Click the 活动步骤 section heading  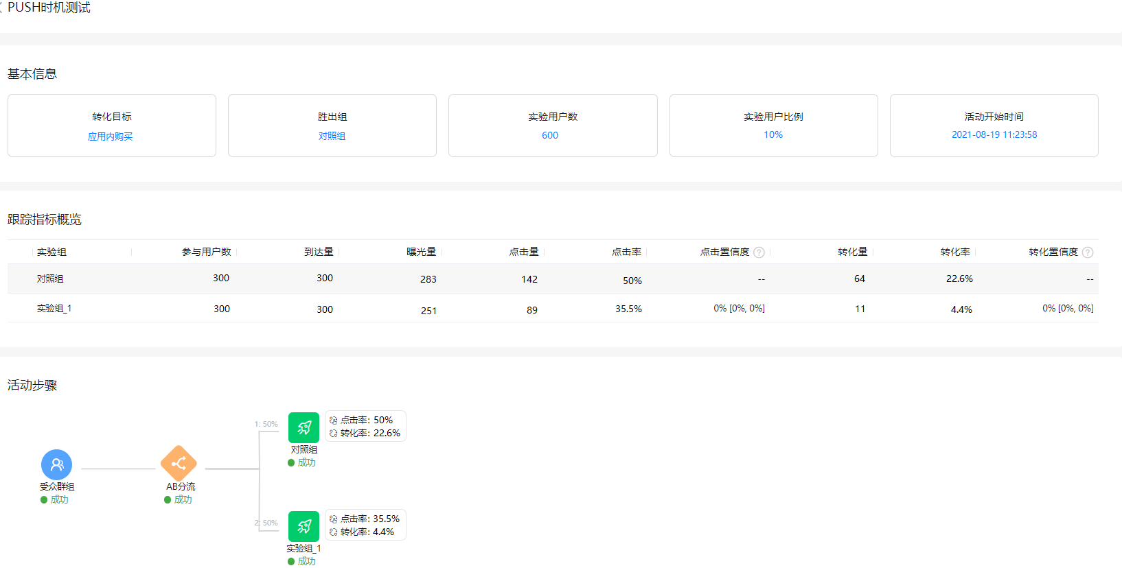point(32,386)
